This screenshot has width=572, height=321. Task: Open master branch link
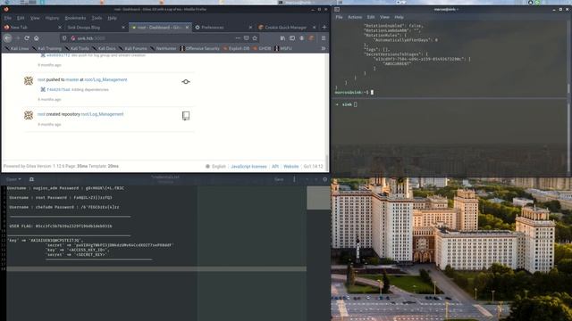point(71,79)
